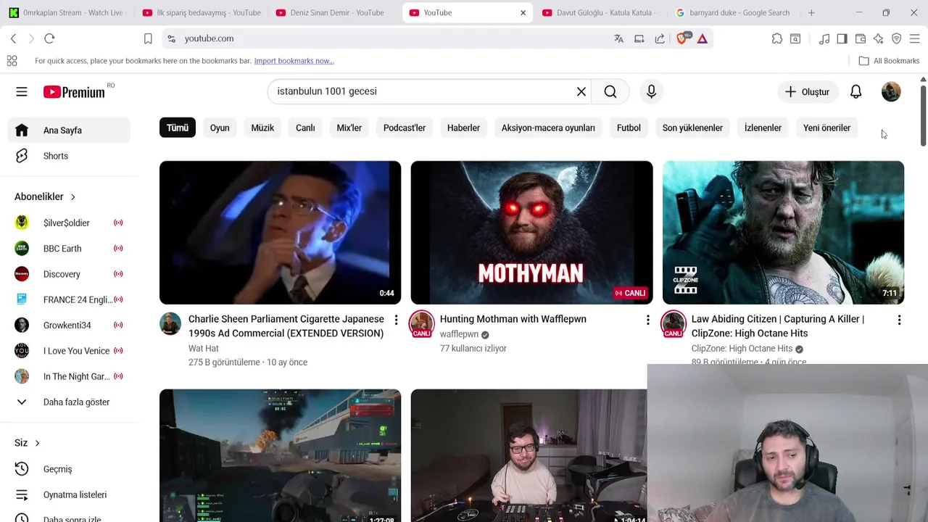Select the Haberler filter chip
The image size is (928, 522).
point(463,128)
